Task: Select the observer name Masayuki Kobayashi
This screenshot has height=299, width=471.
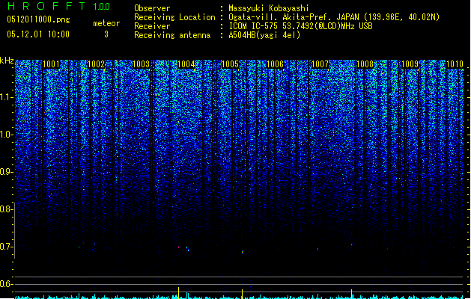Action: [x=269, y=8]
